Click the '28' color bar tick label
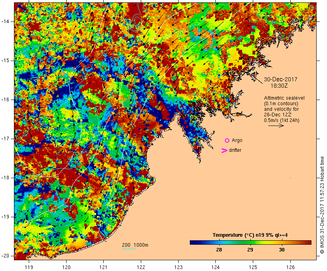Image resolution: width=327 pixels, height=271 pixels. 219,249
